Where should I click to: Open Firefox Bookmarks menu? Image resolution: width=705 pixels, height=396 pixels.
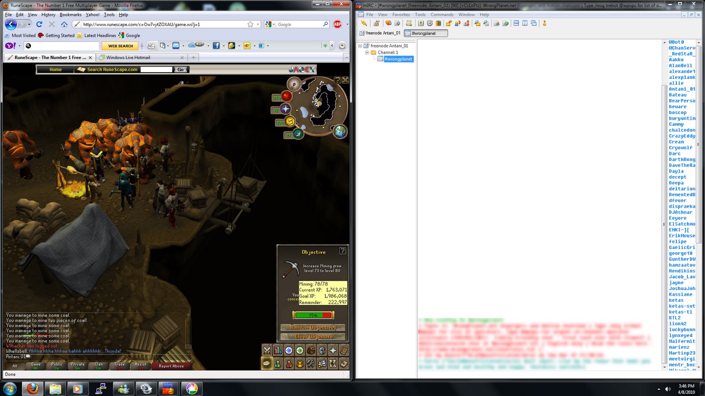70,15
